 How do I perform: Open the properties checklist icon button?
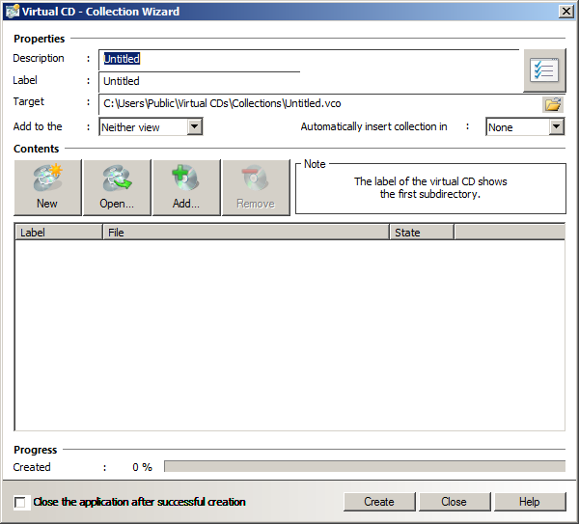tap(544, 70)
